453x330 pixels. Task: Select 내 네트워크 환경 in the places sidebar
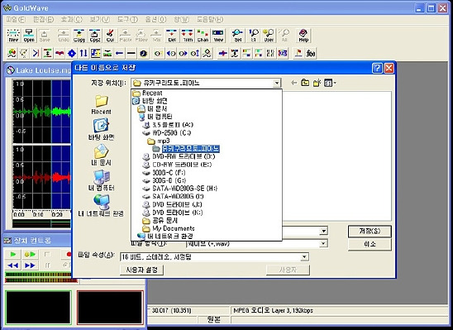click(x=101, y=206)
